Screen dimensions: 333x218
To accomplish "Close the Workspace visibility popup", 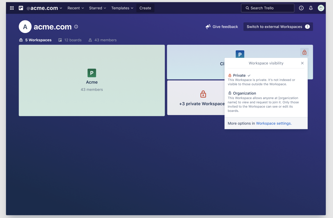I will click(x=302, y=63).
